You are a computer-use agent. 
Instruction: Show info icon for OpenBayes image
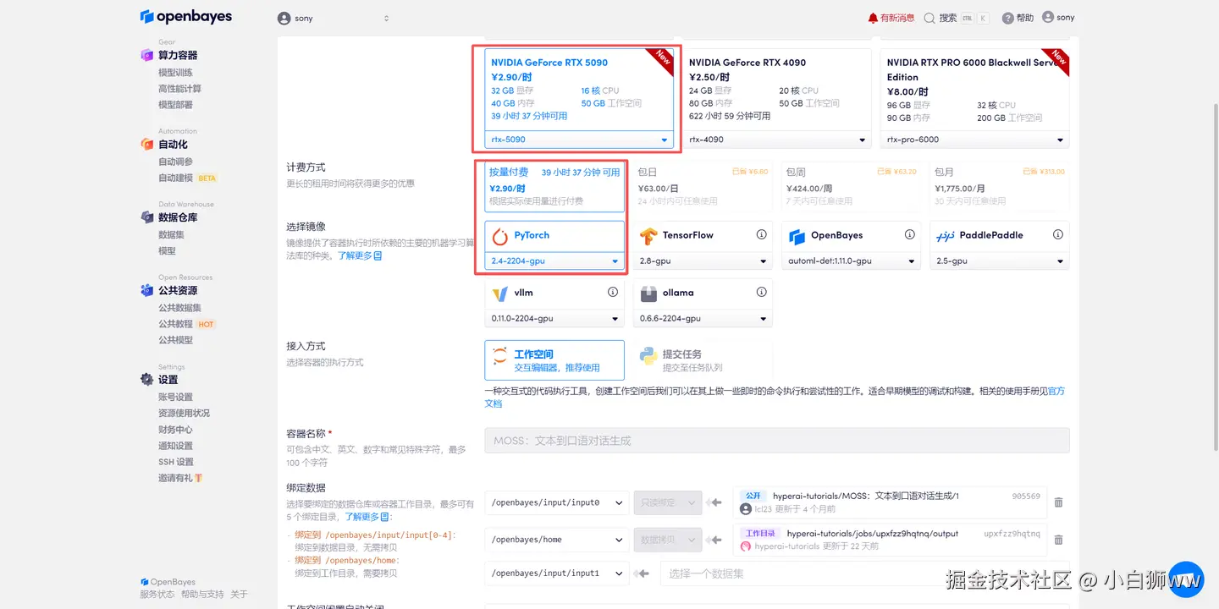click(x=910, y=235)
